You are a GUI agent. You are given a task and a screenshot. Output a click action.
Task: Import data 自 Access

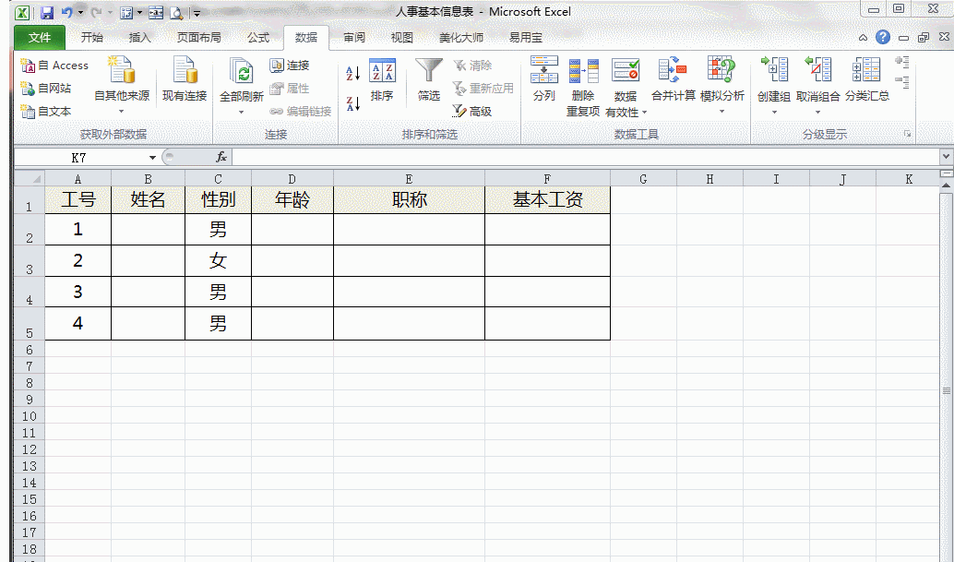click(54, 66)
